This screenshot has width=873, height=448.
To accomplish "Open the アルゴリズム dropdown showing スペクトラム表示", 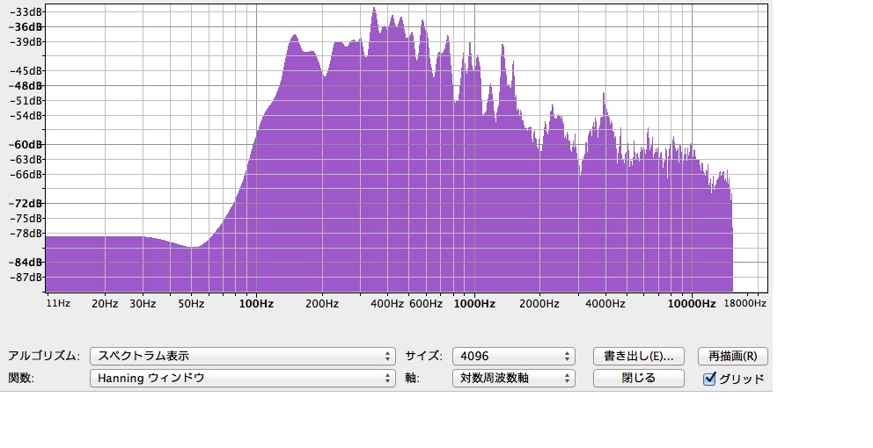I will [242, 356].
